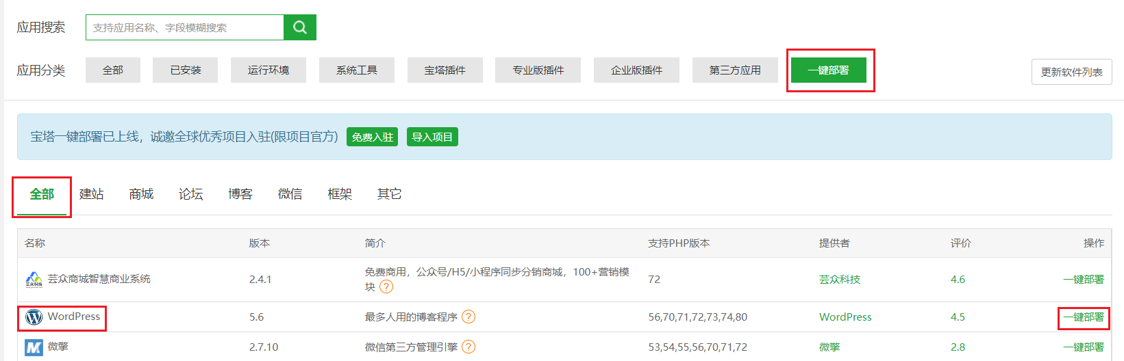Click the 微擎 name text in table
This screenshot has width=1124, height=361.
coord(58,347)
